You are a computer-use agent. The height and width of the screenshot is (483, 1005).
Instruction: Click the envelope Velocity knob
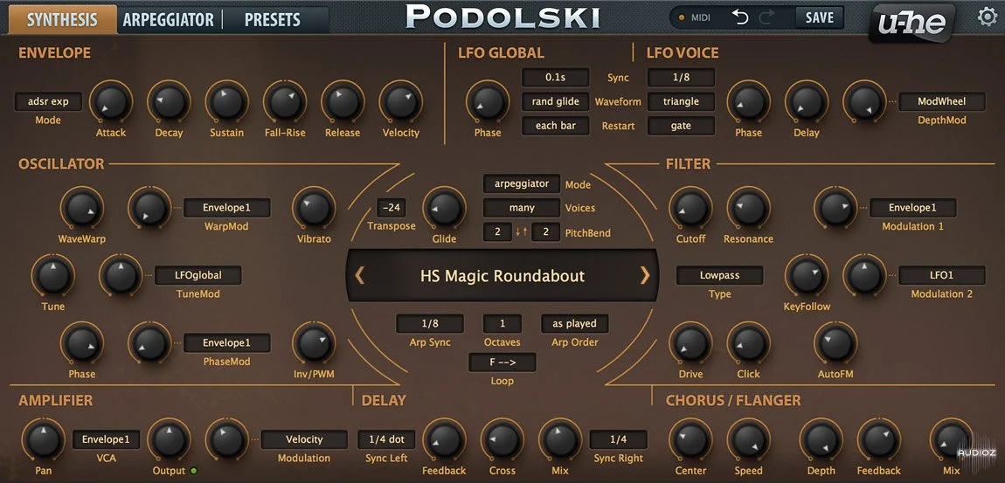click(x=400, y=102)
